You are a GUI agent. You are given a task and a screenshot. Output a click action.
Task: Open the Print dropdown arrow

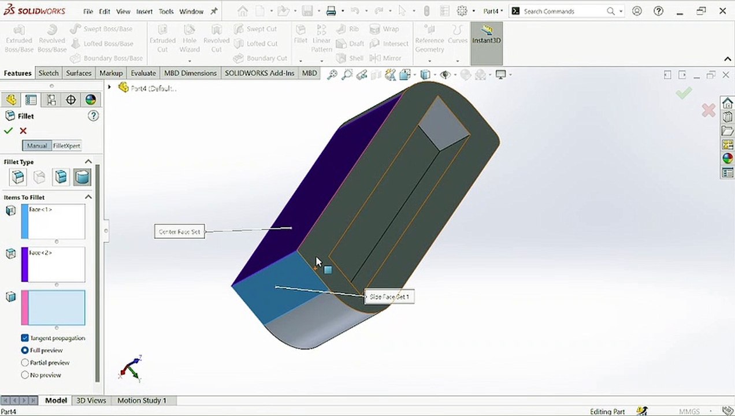(342, 11)
